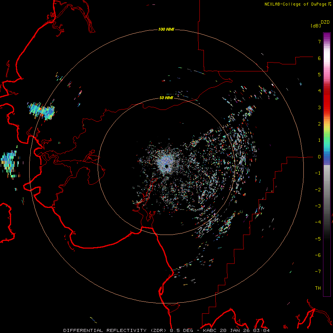Click the "1" value on the dB scale

coord(319,140)
